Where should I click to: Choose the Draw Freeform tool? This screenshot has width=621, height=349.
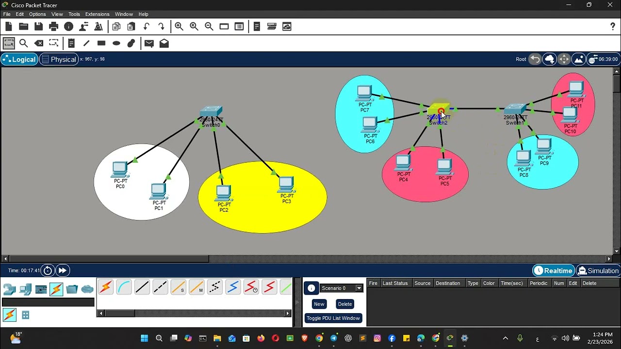[131, 43]
